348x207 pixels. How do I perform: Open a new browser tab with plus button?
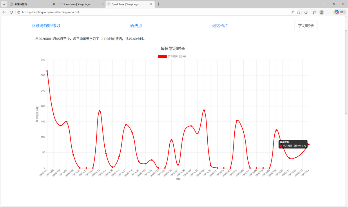(159, 4)
